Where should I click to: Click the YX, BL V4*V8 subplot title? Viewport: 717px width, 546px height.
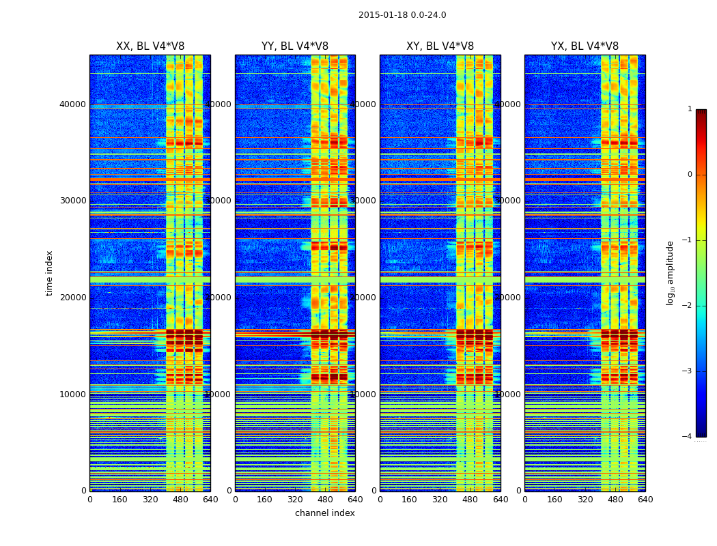[585, 46]
